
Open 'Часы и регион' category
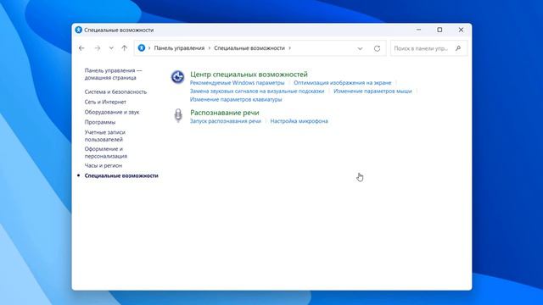104,166
